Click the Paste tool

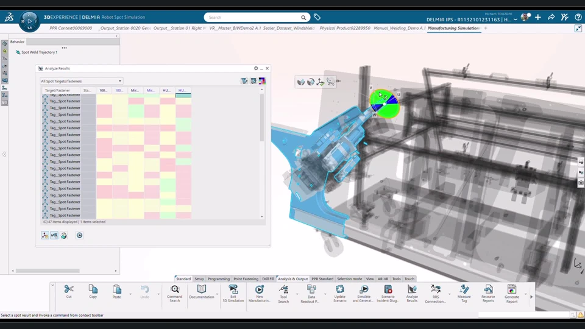pyautogui.click(x=117, y=291)
